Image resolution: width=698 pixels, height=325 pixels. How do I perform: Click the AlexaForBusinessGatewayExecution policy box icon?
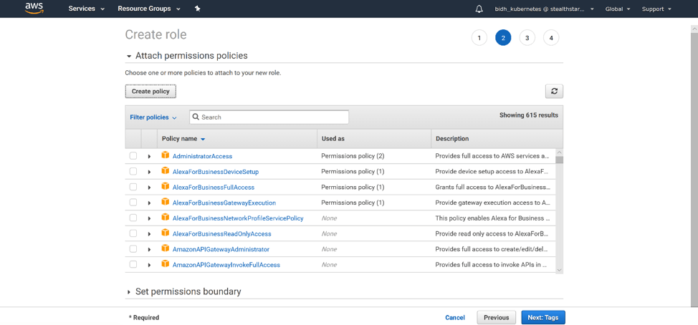click(165, 202)
